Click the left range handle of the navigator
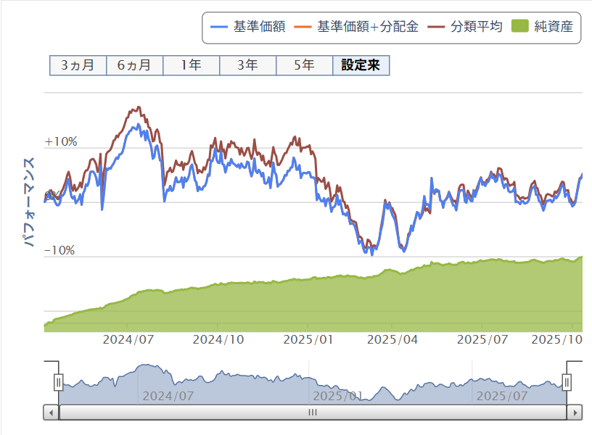The height and width of the screenshot is (435, 592). pyautogui.click(x=59, y=382)
